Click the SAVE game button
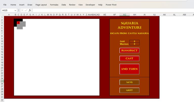Viewport: 194px width, 102px height. tap(129, 82)
